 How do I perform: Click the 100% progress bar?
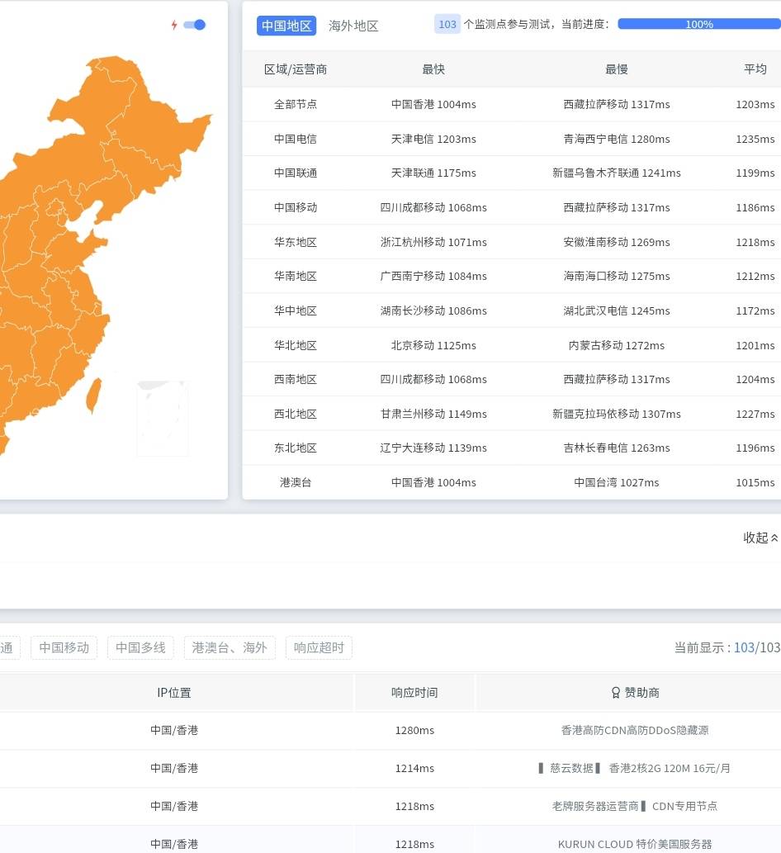[x=698, y=24]
